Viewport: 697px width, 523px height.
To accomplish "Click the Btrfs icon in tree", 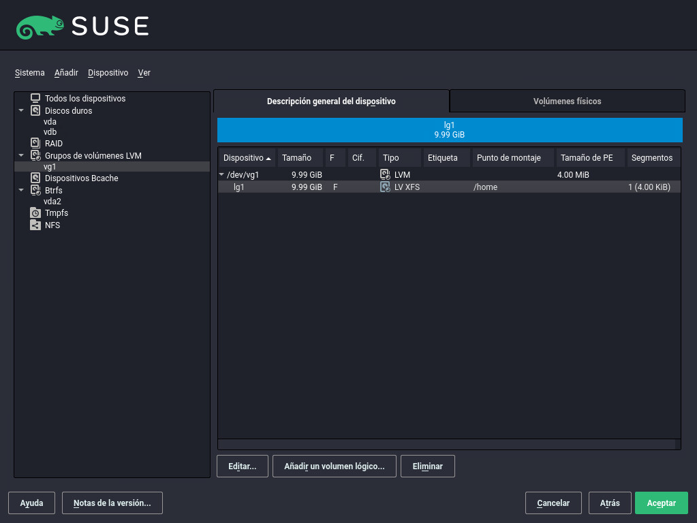I will click(35, 191).
